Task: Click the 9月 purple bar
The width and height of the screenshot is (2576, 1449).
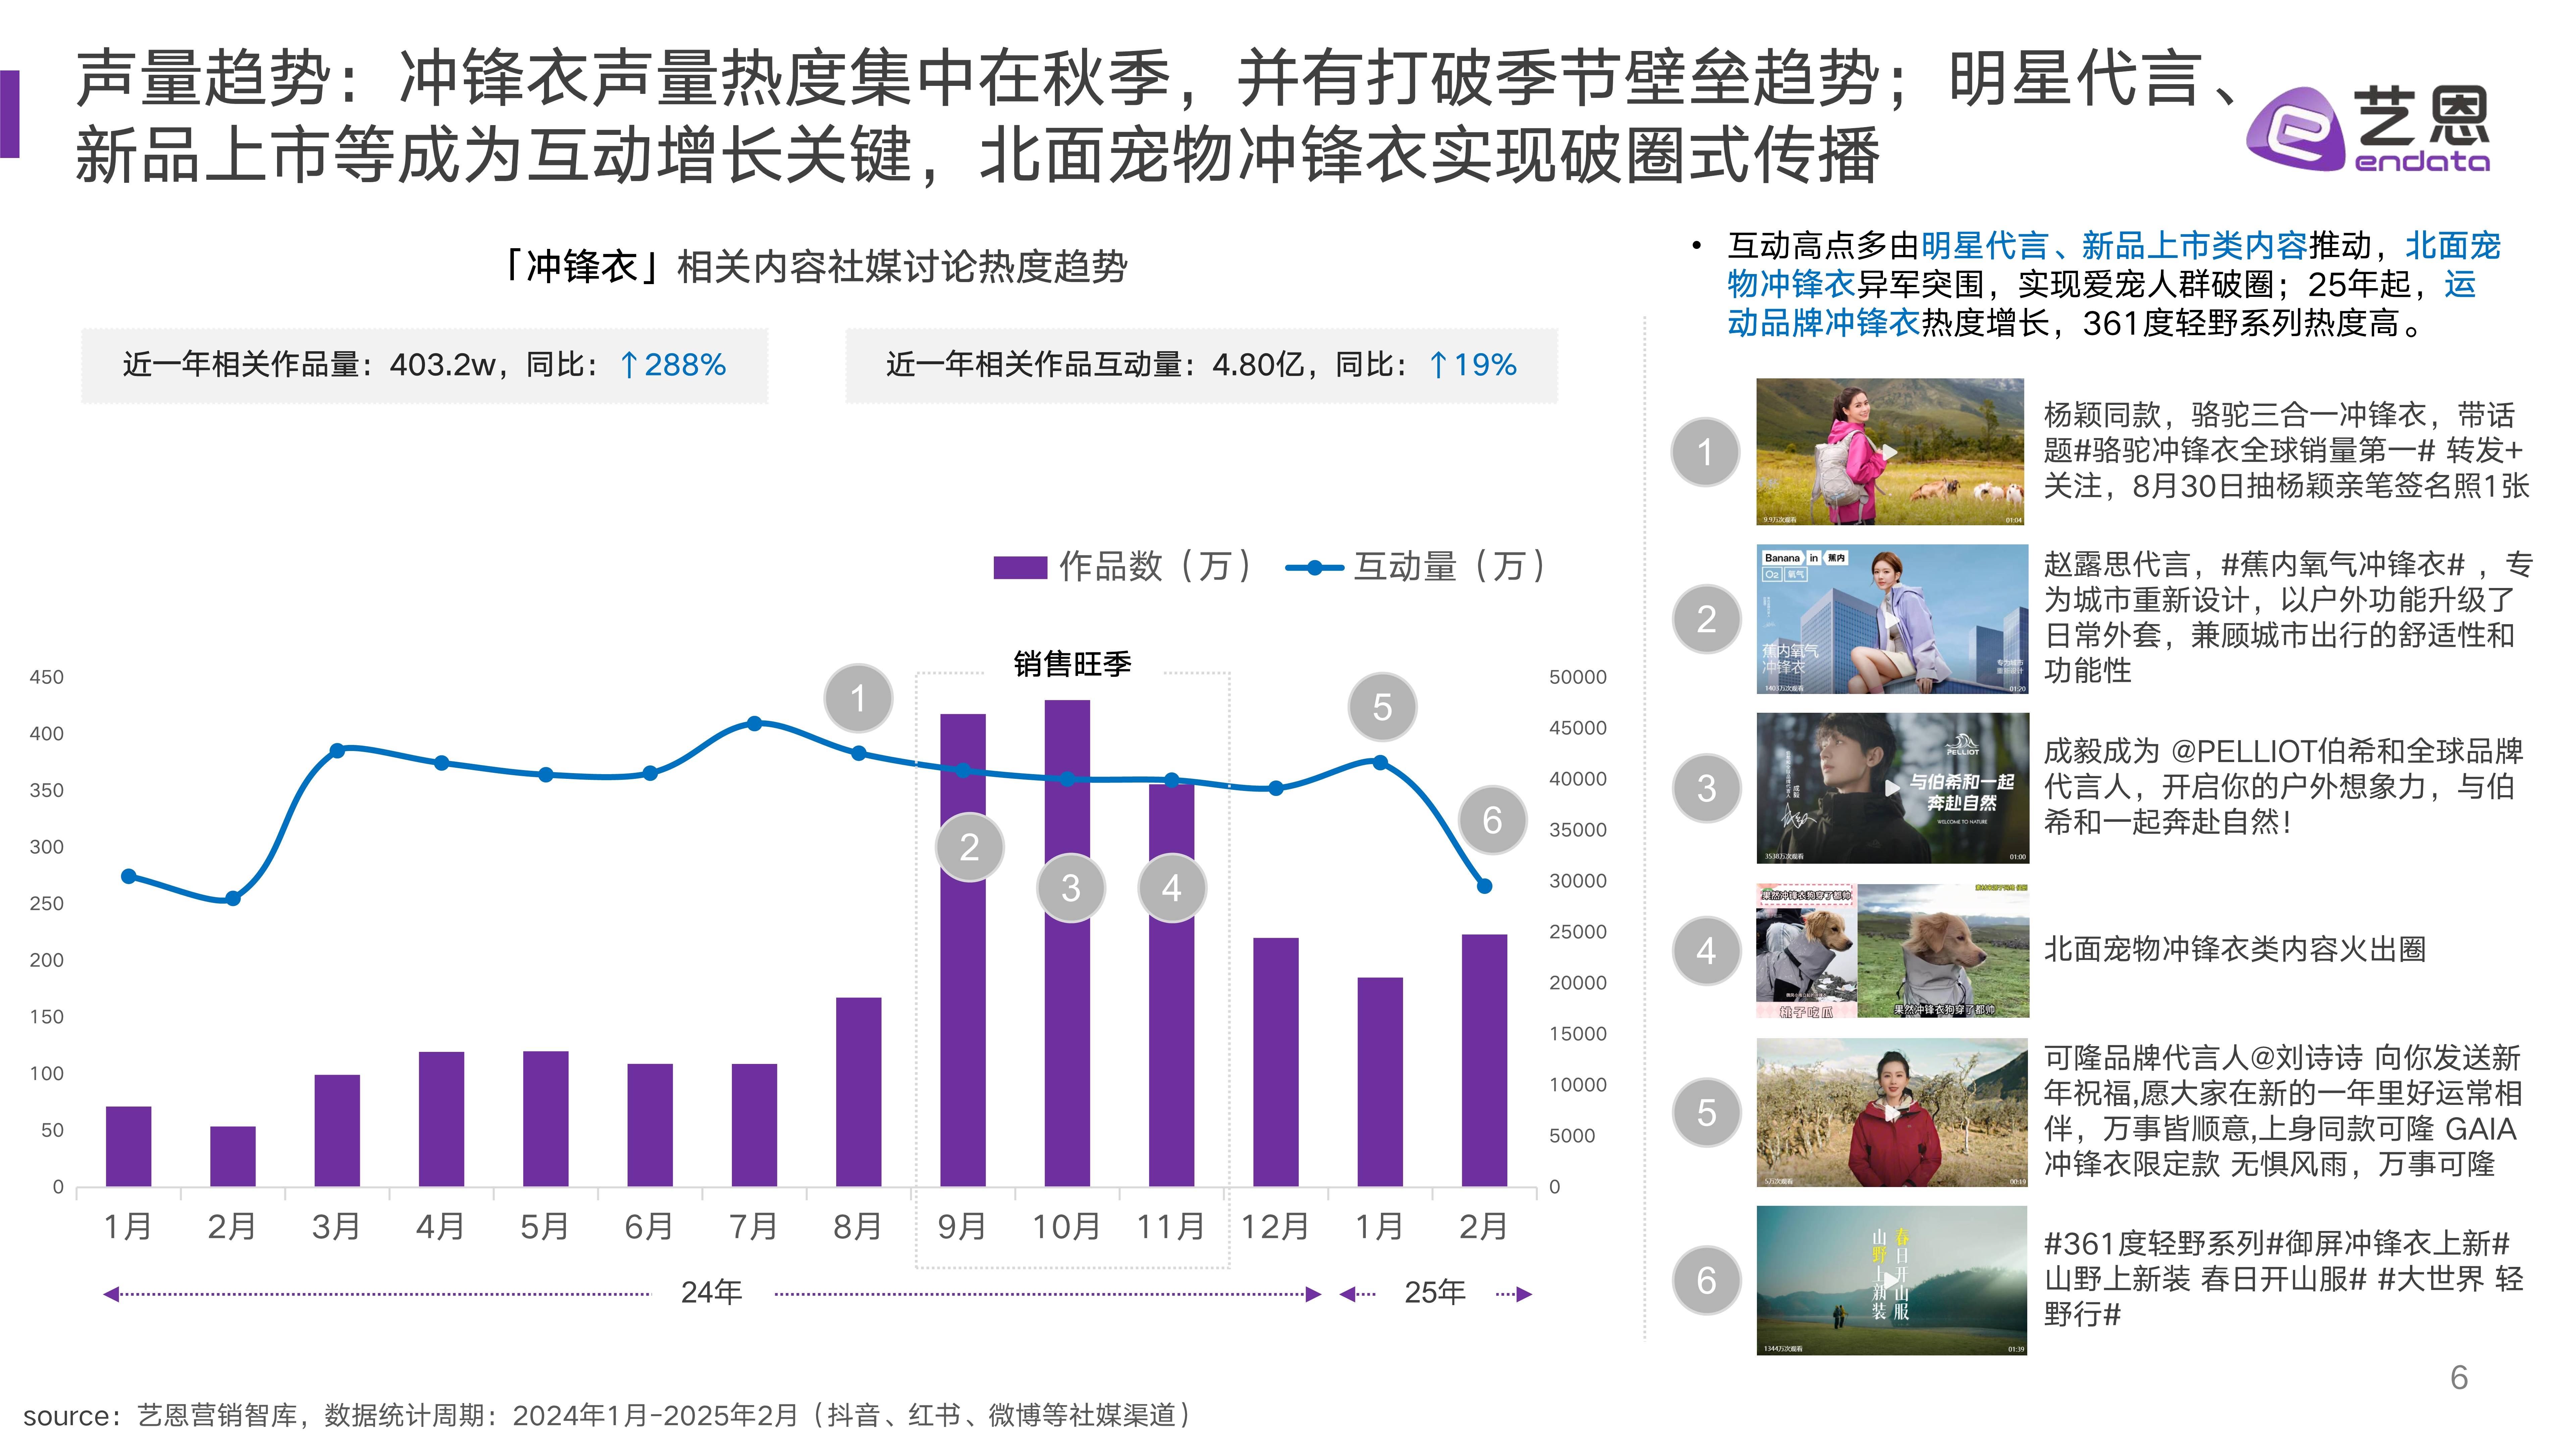Action: pos(963,950)
